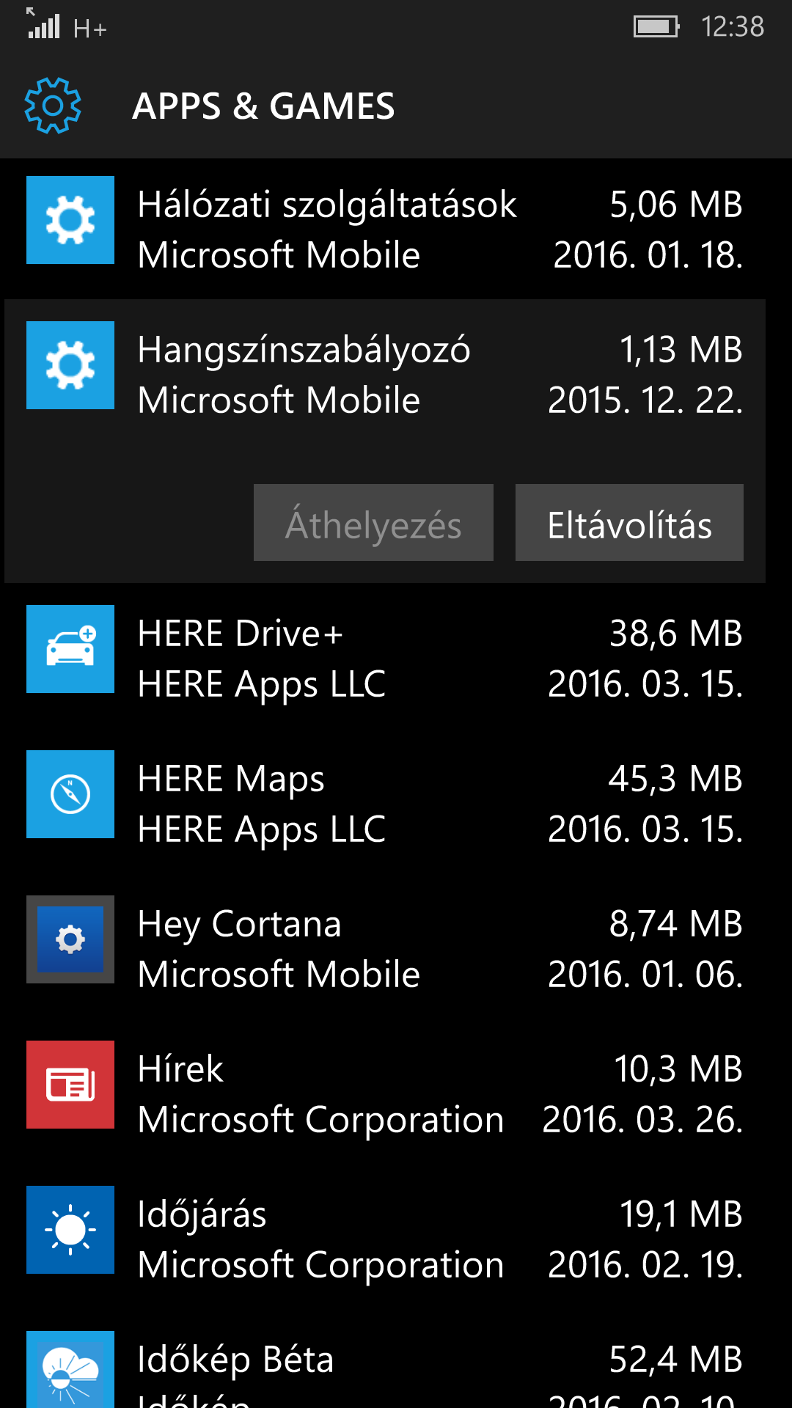Tap the H+ network type indicator
The height and width of the screenshot is (1408, 792).
90,29
